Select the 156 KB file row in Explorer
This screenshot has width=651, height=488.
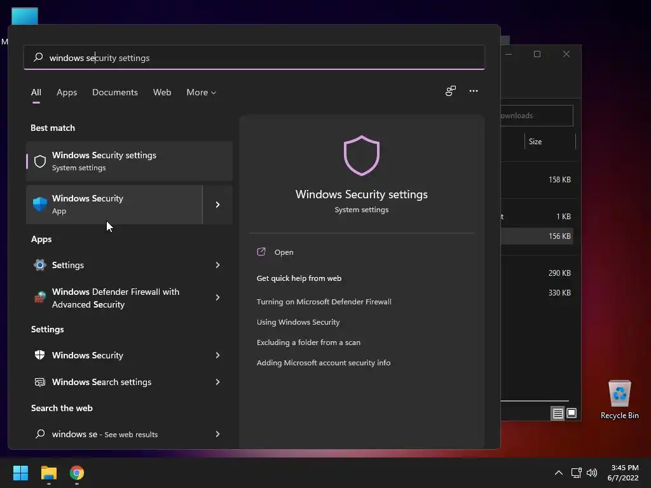[537, 236]
